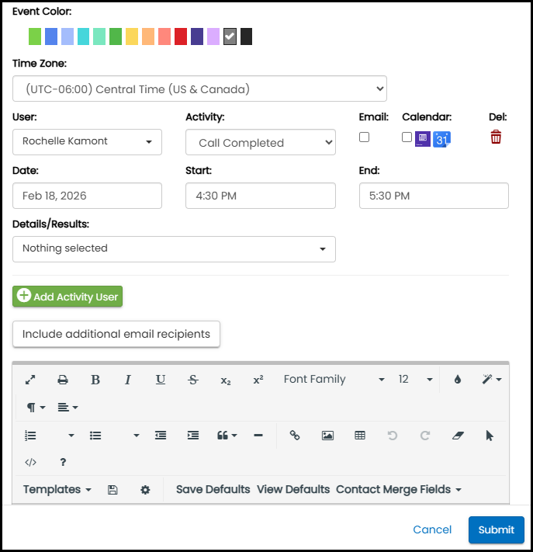Select the red event color
Image resolution: width=533 pixels, height=552 pixels.
click(x=181, y=36)
